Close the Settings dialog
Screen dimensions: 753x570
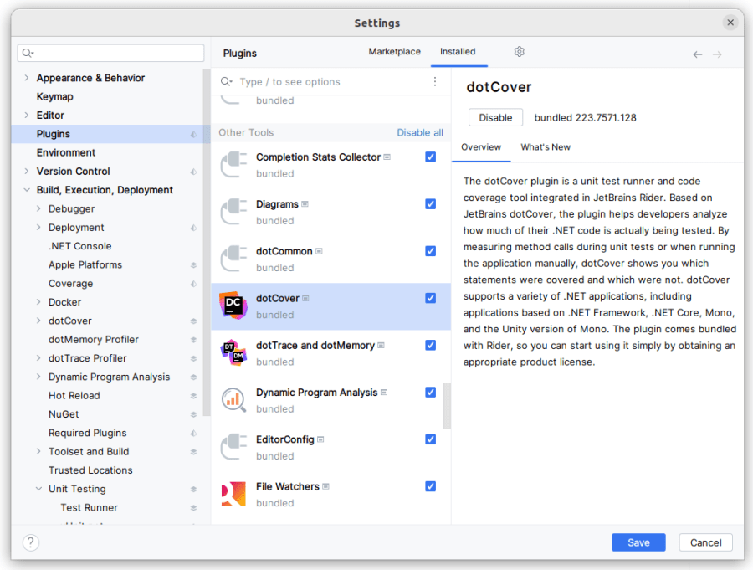click(730, 23)
